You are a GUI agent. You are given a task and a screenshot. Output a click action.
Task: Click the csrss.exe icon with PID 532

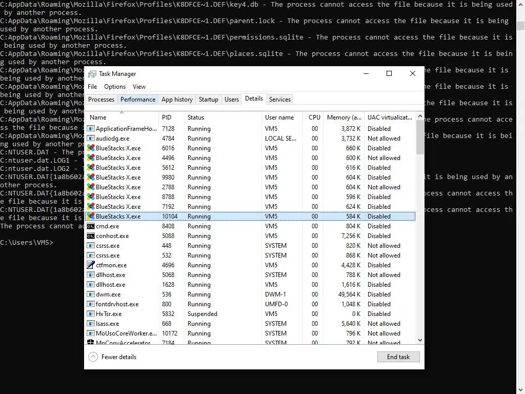[x=90, y=255]
